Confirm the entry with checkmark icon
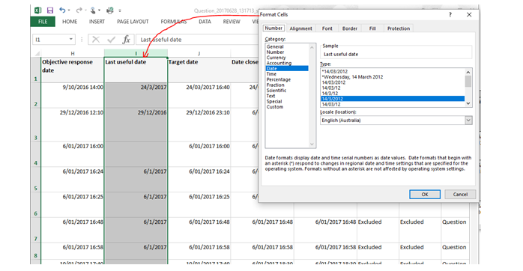 [x=111, y=40]
